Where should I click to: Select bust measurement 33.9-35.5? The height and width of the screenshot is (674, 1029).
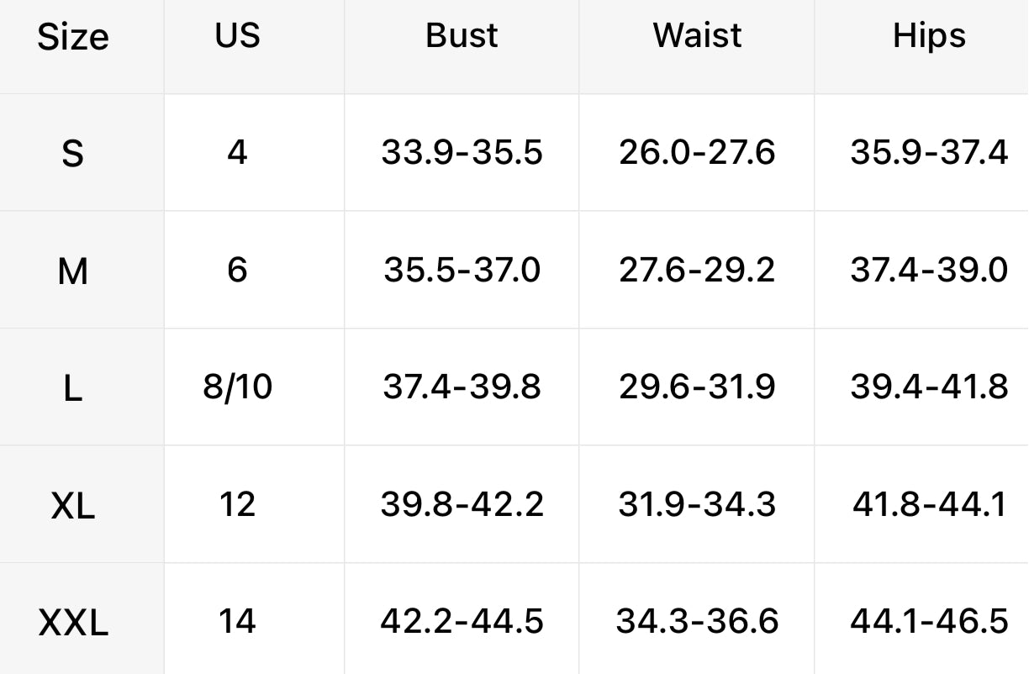point(462,153)
